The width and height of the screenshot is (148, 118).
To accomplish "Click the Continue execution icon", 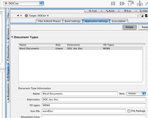I will tap(122, 4).
